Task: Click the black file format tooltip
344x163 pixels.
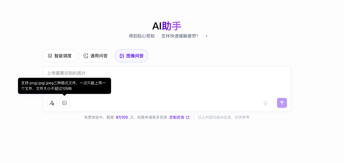Action: [65, 86]
